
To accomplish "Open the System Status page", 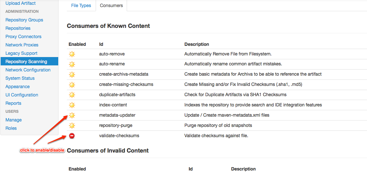I will pos(20,78).
